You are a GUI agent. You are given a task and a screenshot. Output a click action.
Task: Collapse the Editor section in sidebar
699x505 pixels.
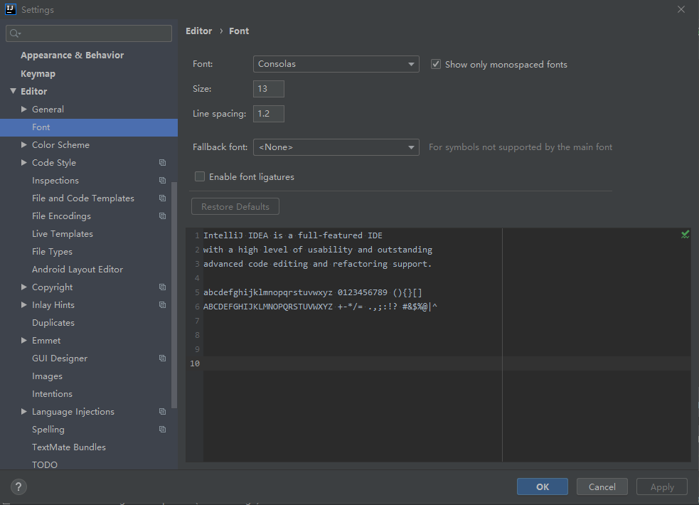(x=13, y=92)
